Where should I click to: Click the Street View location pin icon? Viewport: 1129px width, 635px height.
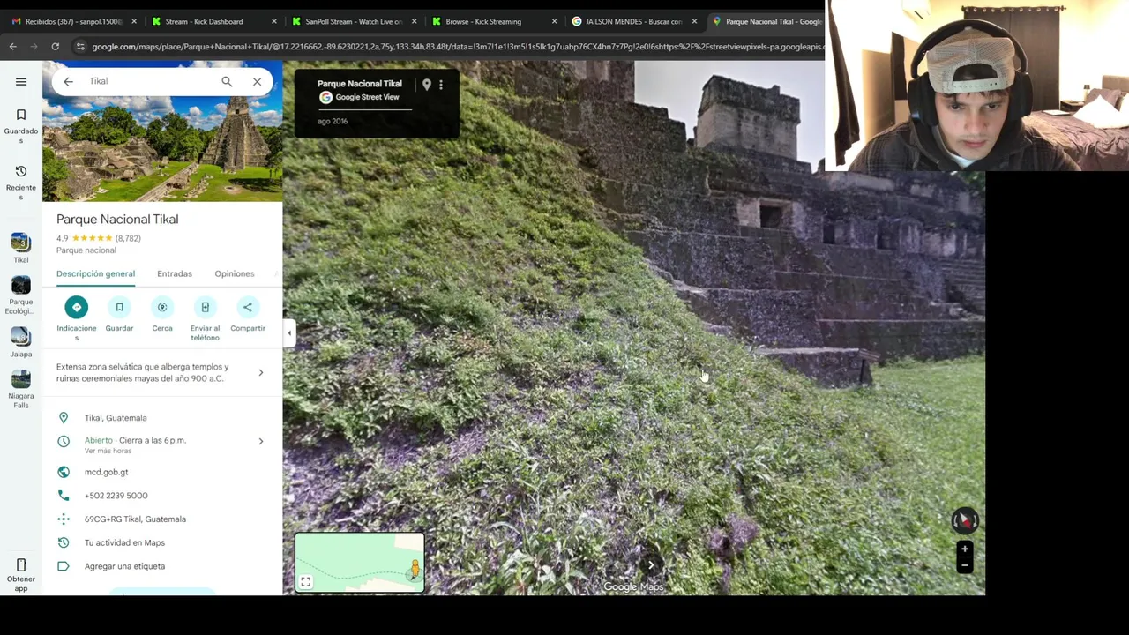point(427,85)
